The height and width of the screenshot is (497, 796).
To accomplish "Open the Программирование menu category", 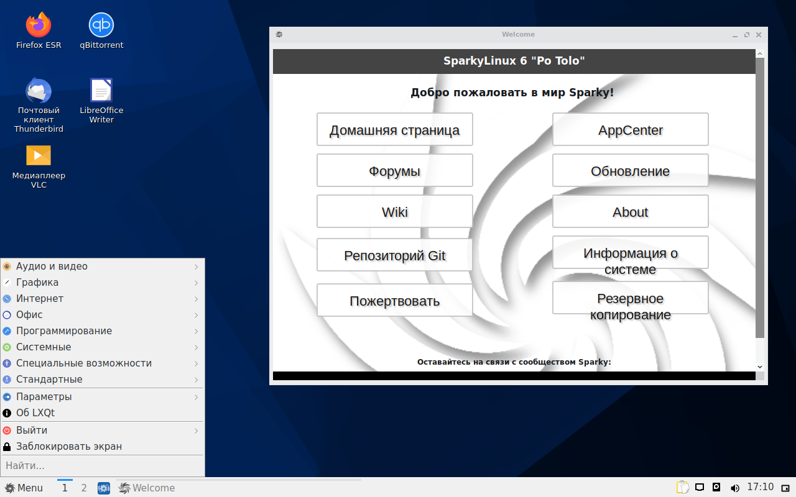I will point(103,331).
